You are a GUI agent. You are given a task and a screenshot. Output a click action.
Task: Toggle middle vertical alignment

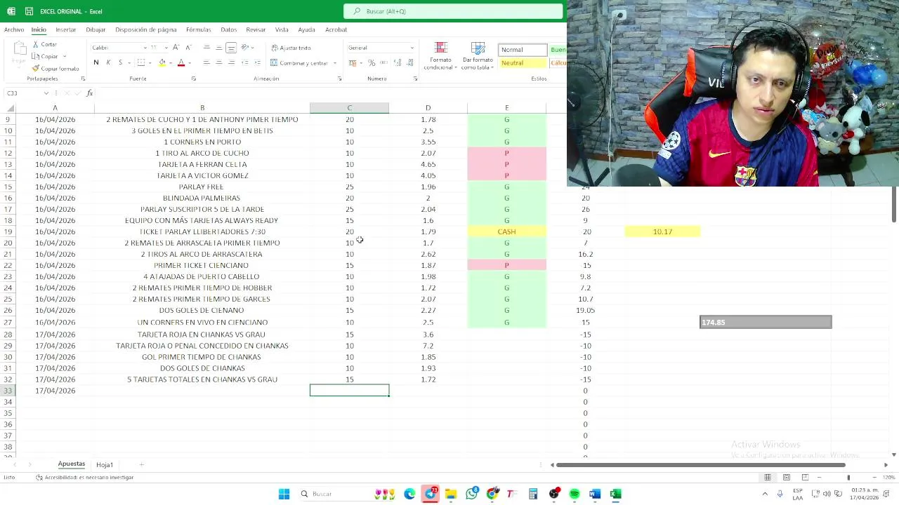(218, 48)
